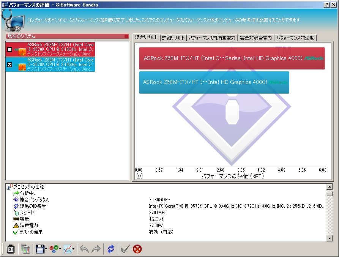
Task: Click the floppy disk save icon
Action: [x=40, y=249]
